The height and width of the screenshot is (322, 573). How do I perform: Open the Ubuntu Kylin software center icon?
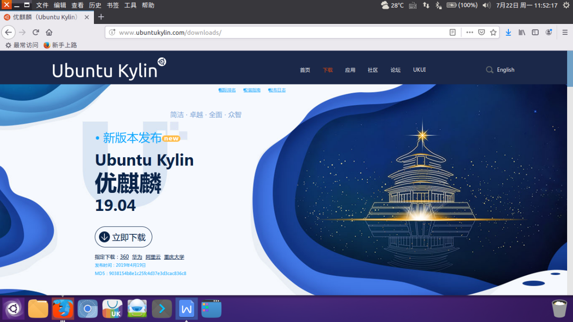click(112, 309)
